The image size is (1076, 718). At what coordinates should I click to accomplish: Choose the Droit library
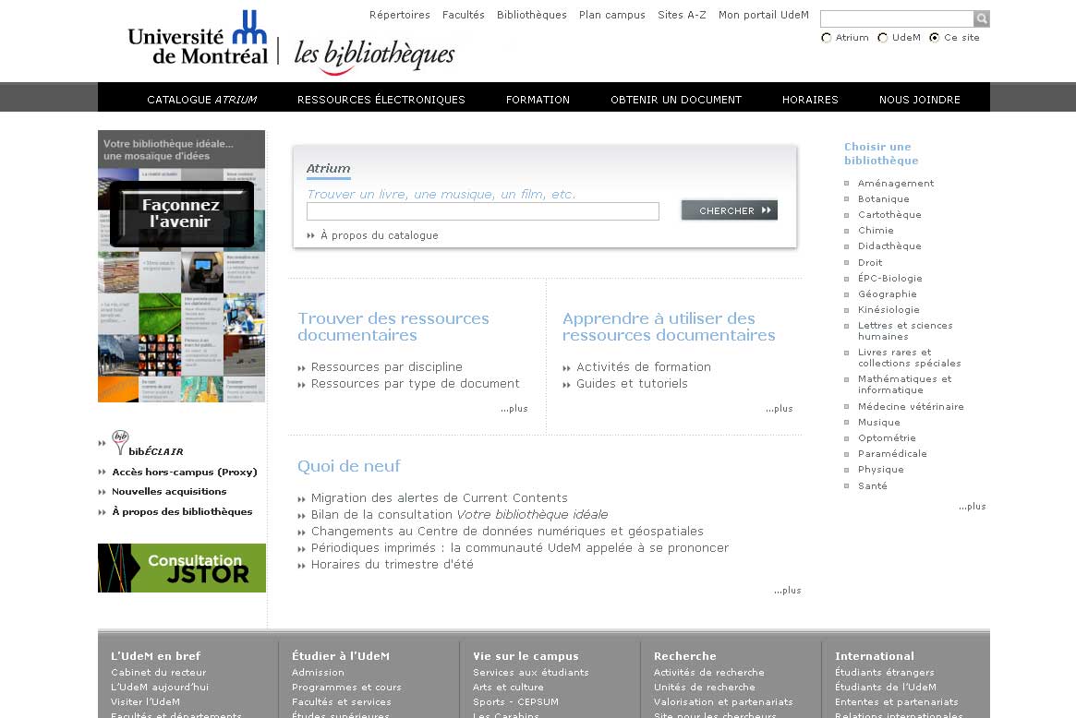870,263
